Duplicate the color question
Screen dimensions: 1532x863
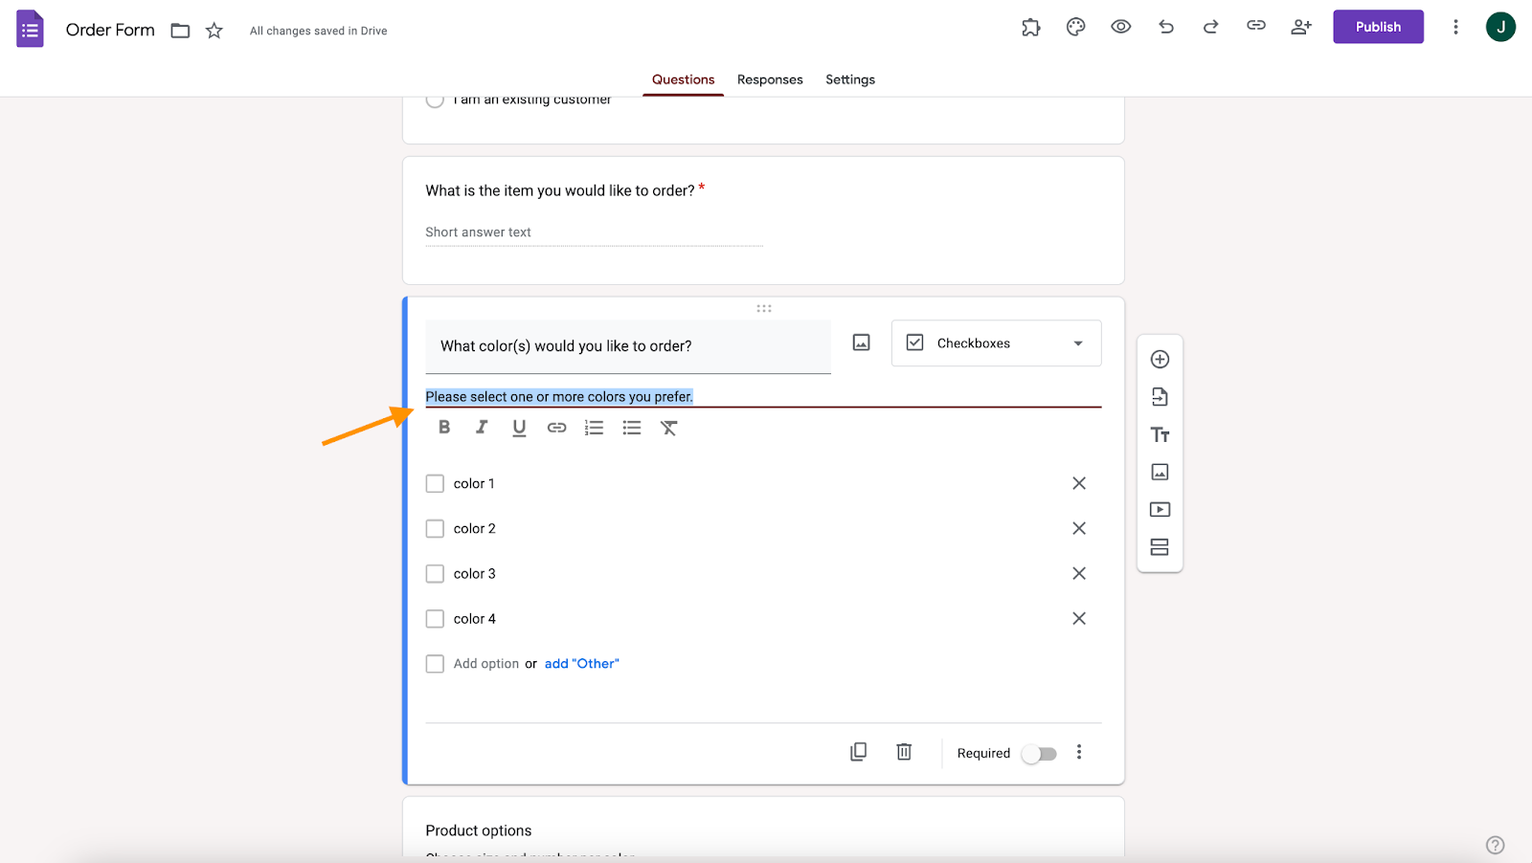point(859,752)
